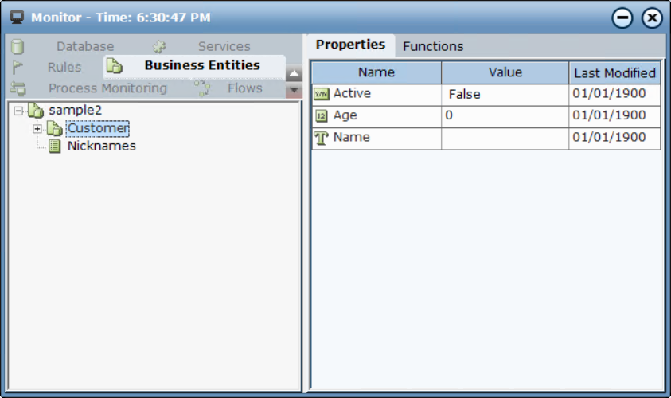Viewport: 671px width, 398px height.
Task: Click the Flows diagram icon
Action: pyautogui.click(x=201, y=88)
